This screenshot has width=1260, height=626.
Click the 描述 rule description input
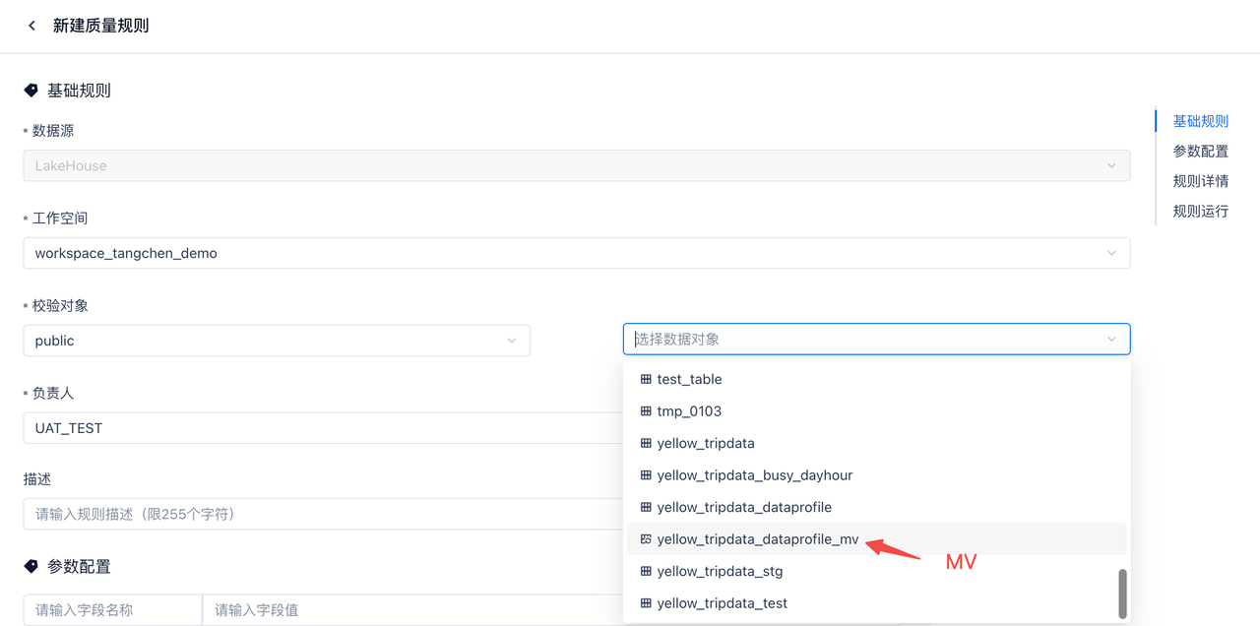pos(315,514)
